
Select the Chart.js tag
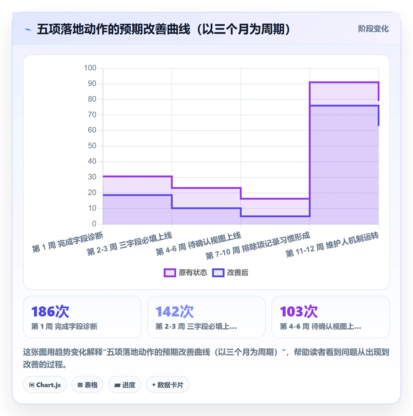[45, 385]
